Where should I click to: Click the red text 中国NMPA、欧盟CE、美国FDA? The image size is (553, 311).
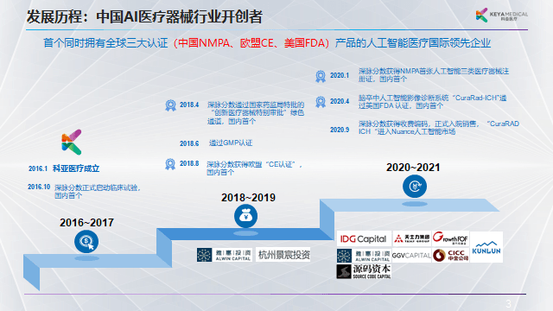pyautogui.click(x=251, y=43)
